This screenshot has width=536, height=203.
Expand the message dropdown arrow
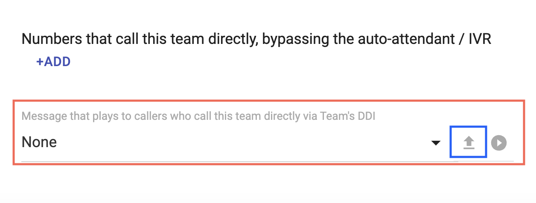click(x=436, y=143)
